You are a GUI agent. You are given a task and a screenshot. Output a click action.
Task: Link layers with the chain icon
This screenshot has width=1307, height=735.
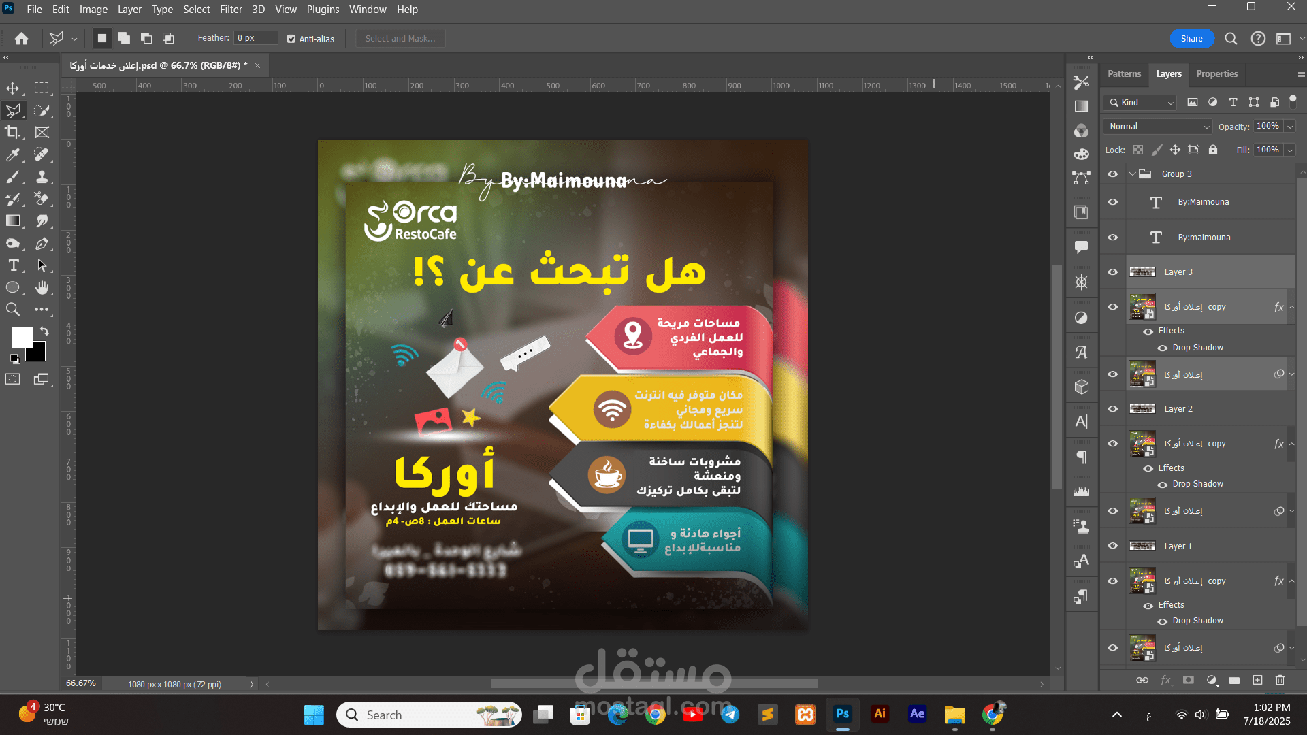1142,680
